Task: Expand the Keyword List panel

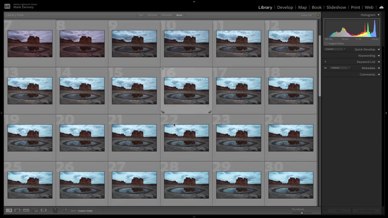Action: pyautogui.click(x=379, y=62)
